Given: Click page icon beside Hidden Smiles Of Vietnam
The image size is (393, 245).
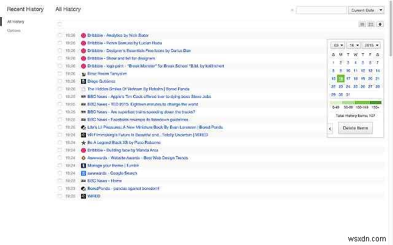Looking at the screenshot, I should pos(84,89).
